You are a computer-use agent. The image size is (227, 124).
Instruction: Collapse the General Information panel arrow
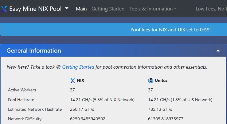click(x=218, y=50)
